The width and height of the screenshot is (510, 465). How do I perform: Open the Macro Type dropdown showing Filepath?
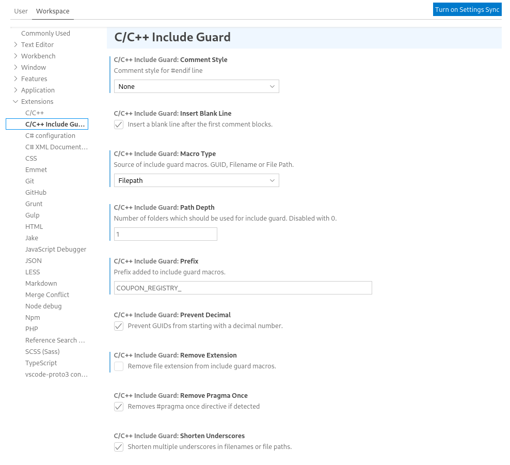coord(196,180)
